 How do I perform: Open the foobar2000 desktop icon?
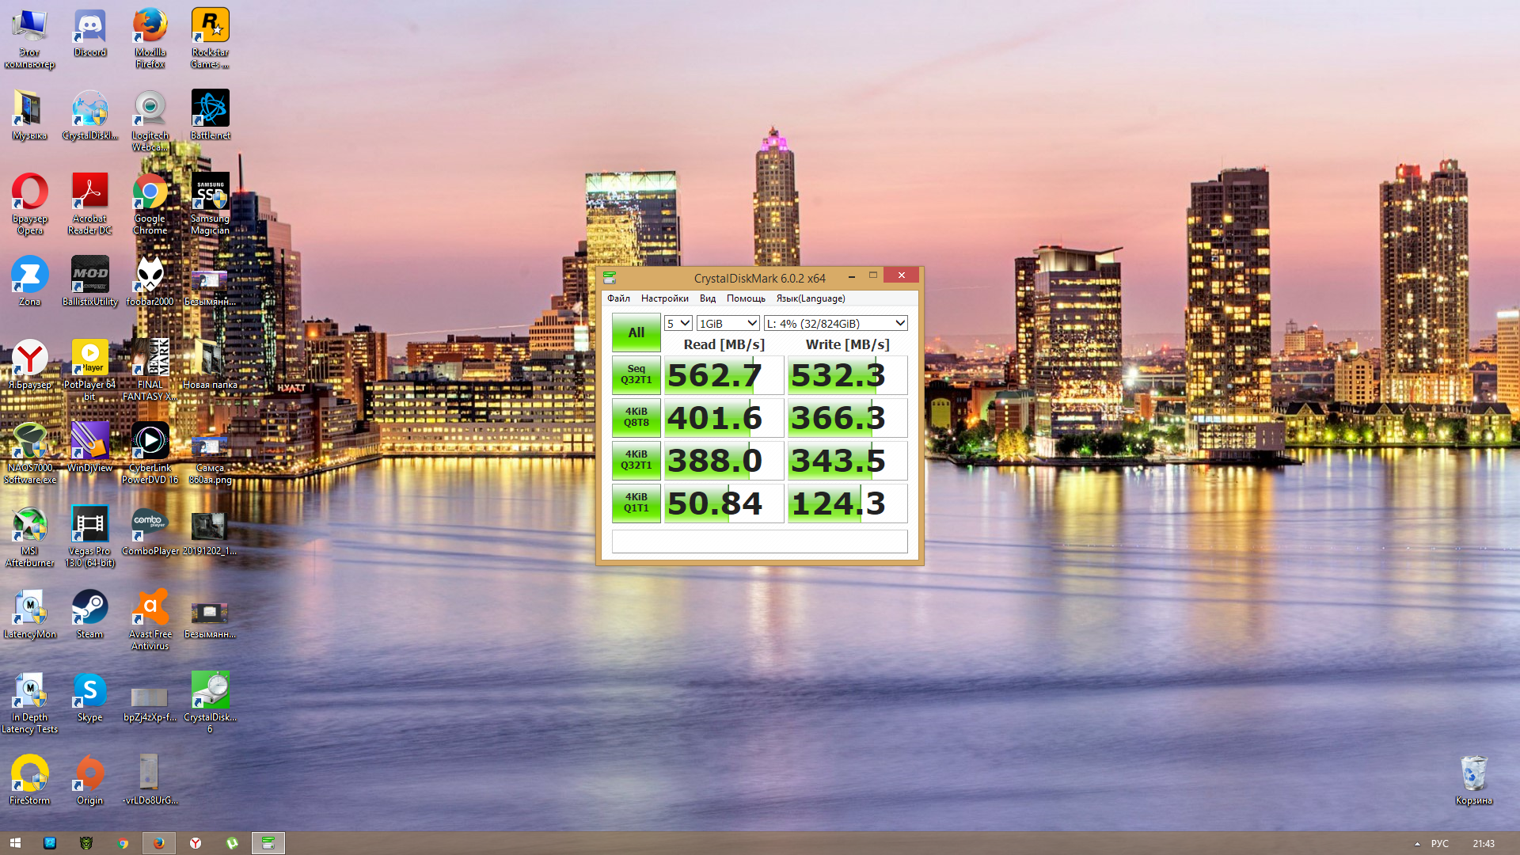(150, 277)
